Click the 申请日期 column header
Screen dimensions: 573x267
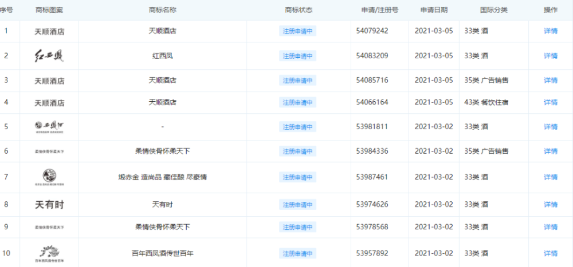(x=434, y=10)
